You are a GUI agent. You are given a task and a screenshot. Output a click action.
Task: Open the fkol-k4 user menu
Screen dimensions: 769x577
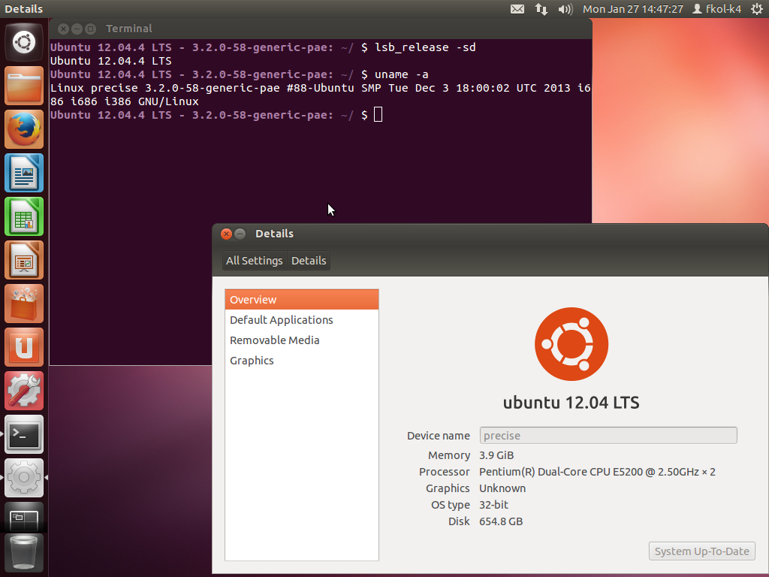716,9
